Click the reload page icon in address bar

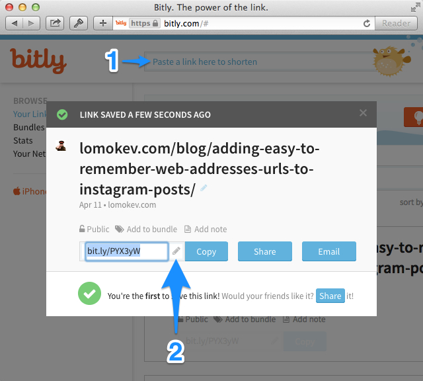(x=367, y=24)
